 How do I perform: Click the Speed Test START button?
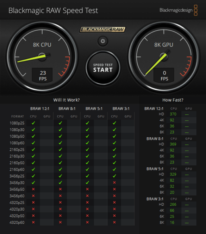(x=103, y=68)
